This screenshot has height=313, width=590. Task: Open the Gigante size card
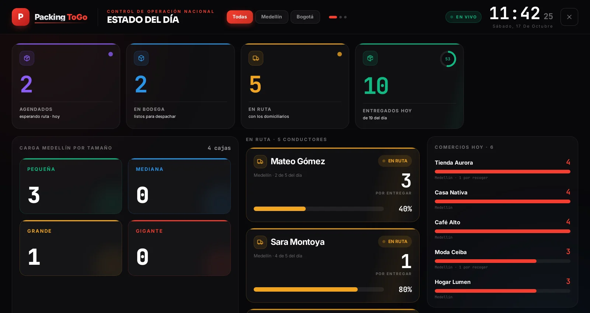179,248
